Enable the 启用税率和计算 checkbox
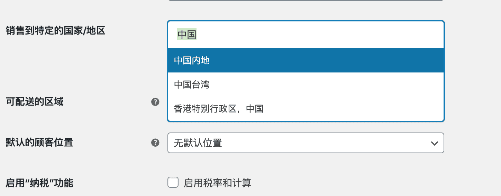This screenshot has height=196, width=501. tap(173, 182)
